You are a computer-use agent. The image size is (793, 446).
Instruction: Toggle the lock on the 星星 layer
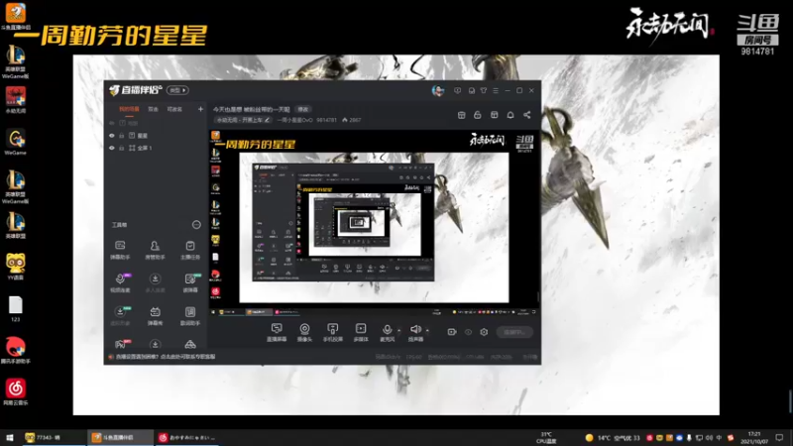121,136
